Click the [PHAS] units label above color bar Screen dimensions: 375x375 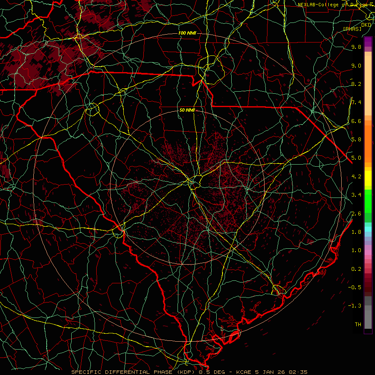[x=352, y=29]
